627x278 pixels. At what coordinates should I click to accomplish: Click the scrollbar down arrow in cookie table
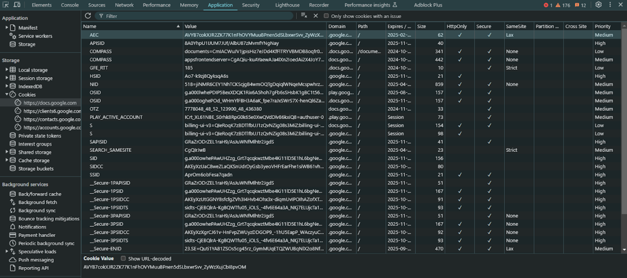pyautogui.click(x=624, y=249)
